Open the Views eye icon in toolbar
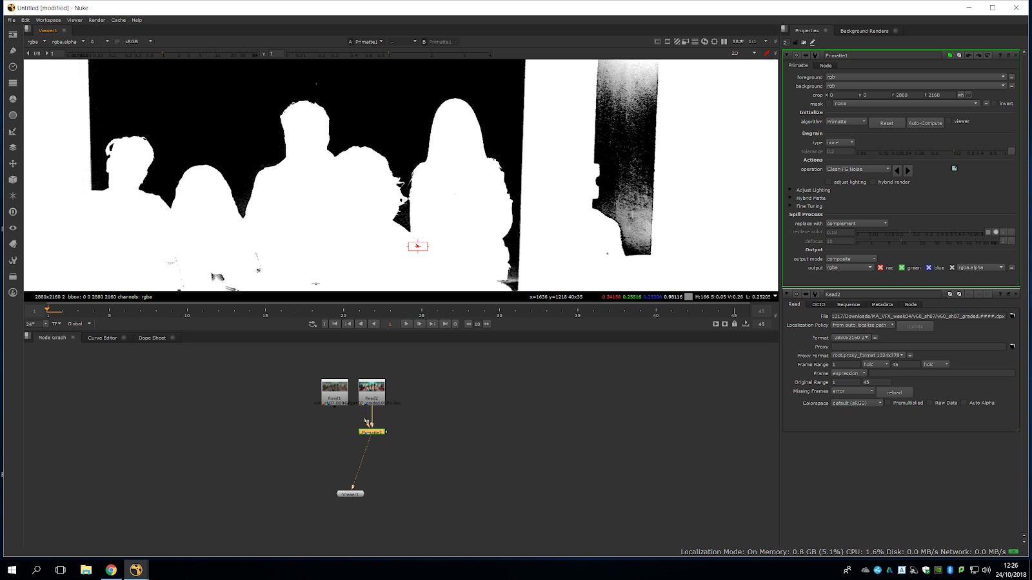The height and width of the screenshot is (580, 1032). (12, 228)
